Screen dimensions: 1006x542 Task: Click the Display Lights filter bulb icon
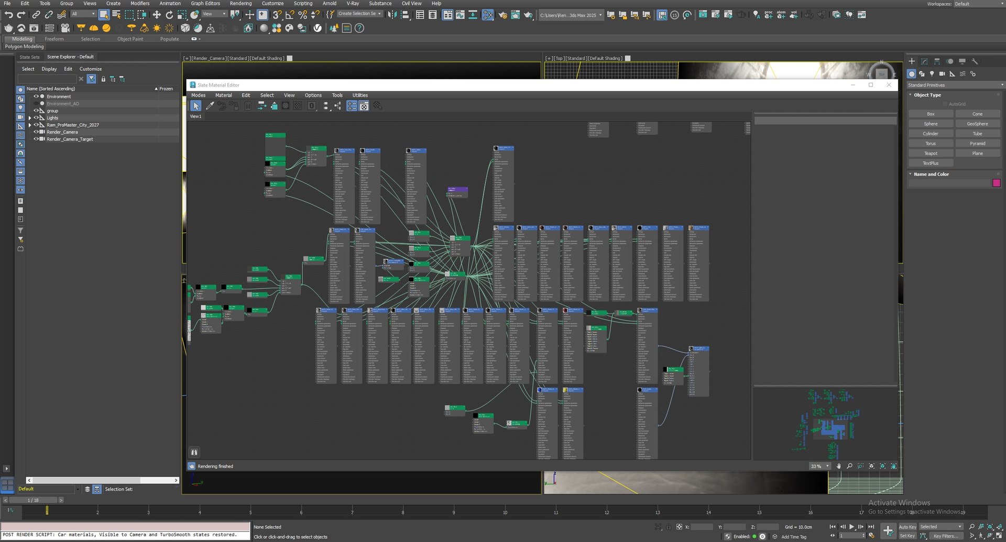[x=20, y=108]
